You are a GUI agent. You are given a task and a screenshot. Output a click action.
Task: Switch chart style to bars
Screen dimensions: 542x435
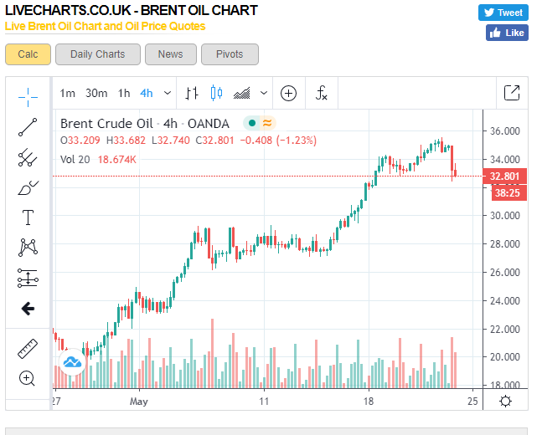pyautogui.click(x=192, y=93)
